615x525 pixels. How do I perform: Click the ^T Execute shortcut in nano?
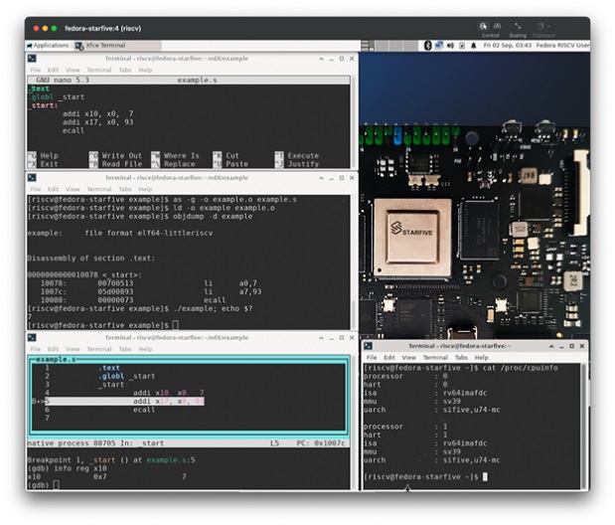point(297,155)
